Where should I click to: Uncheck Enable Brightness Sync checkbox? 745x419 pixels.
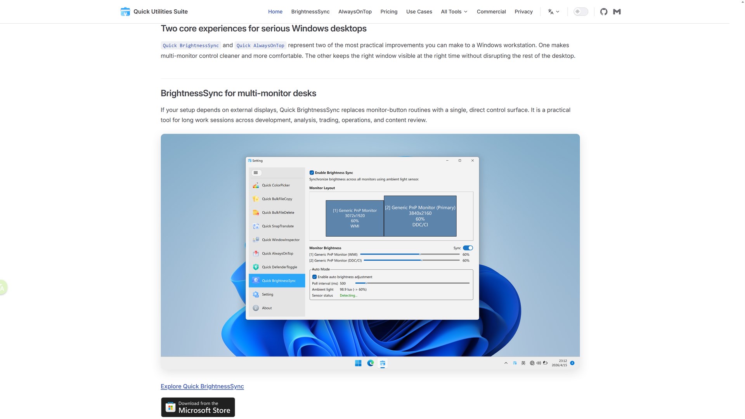click(x=312, y=173)
